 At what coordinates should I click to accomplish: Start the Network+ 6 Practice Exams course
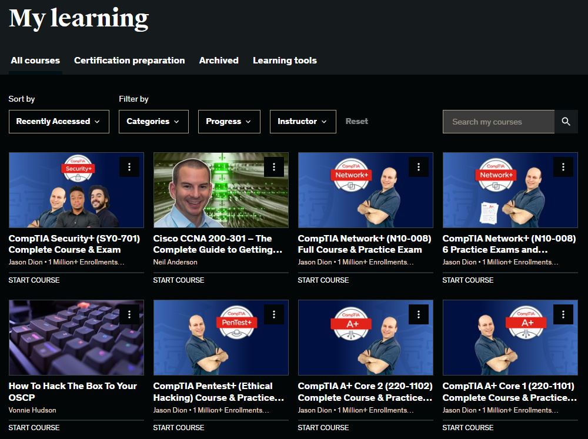tap(467, 280)
